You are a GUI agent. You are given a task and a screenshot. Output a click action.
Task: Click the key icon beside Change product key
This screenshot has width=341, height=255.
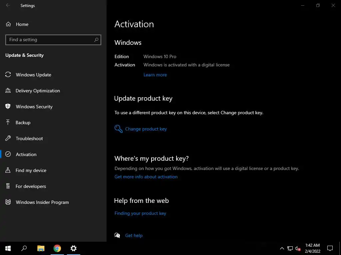119,129
